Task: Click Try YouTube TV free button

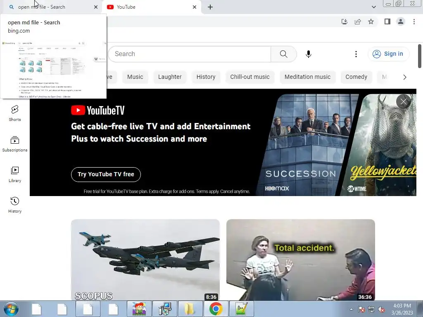Action: 106,175
